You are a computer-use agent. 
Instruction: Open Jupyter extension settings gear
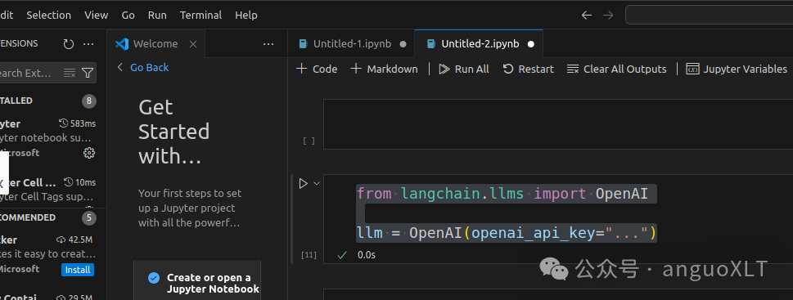(x=89, y=153)
